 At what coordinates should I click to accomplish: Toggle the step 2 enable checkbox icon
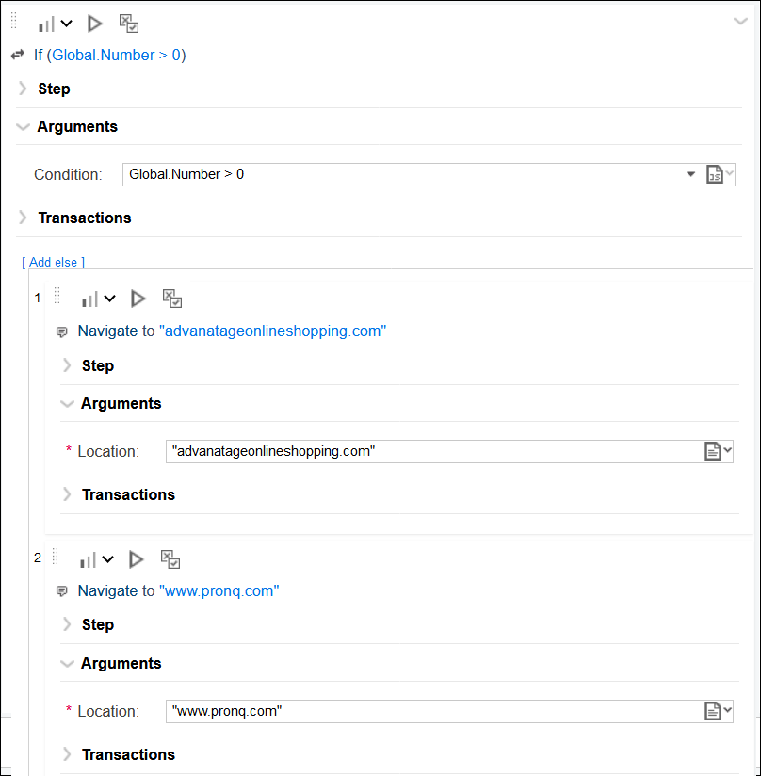click(x=170, y=559)
